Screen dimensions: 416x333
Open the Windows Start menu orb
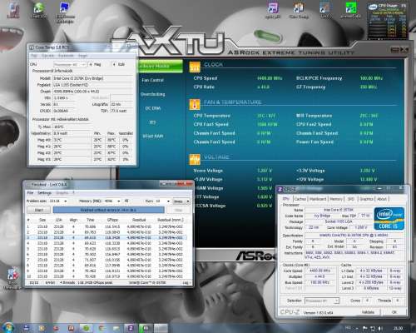click(x=8, y=328)
